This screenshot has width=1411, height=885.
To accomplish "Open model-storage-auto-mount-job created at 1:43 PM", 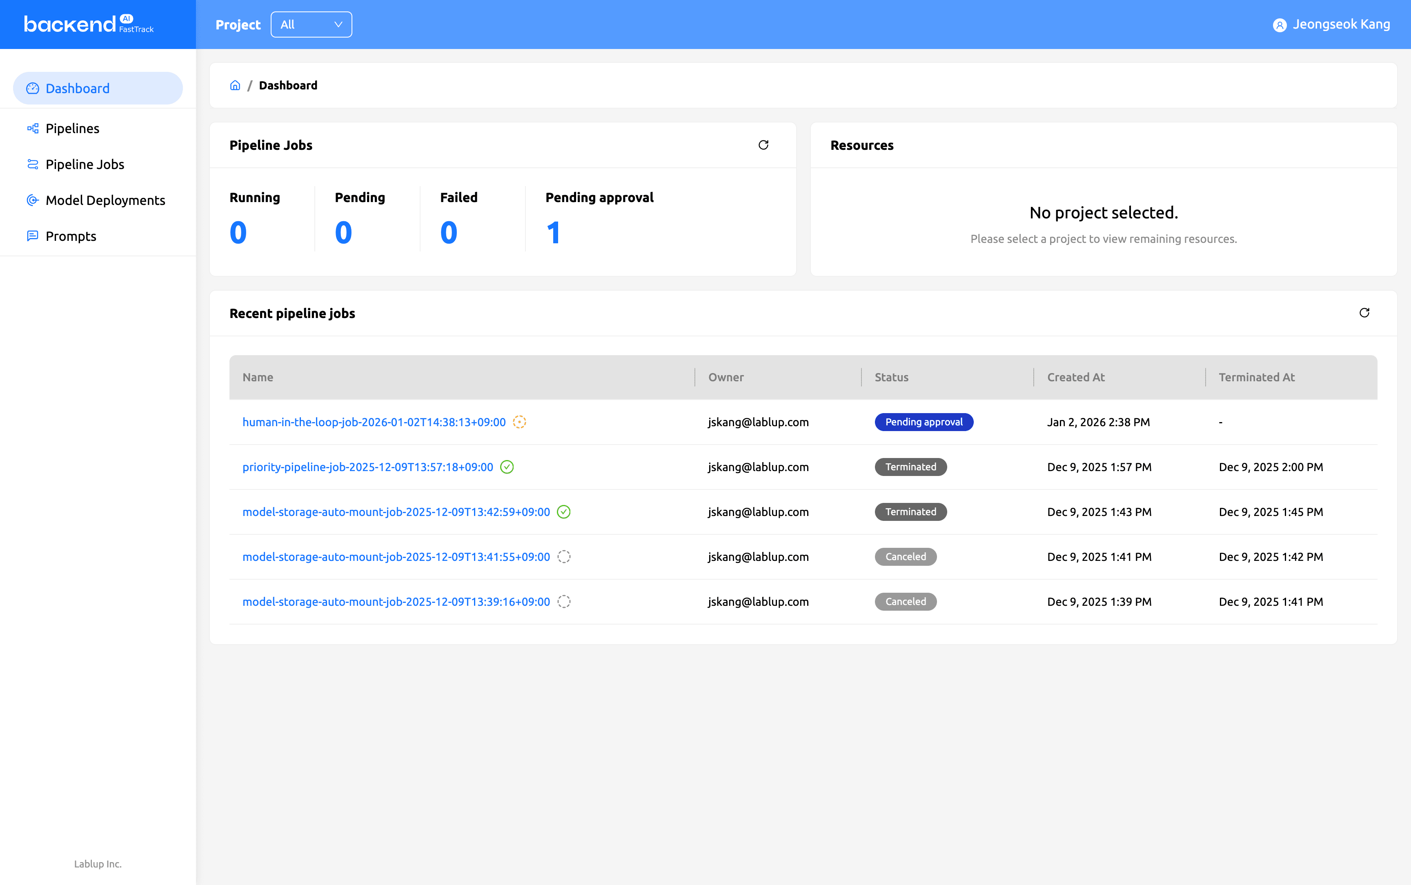I will (396, 511).
